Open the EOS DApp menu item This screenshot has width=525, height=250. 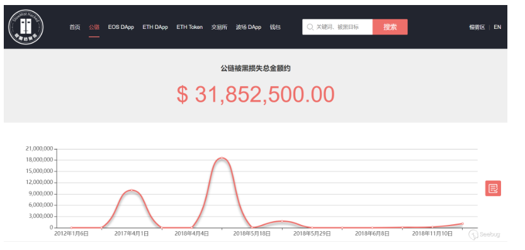121,27
